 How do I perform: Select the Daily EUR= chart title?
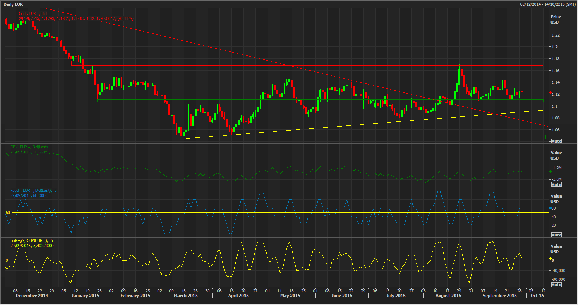15,4
